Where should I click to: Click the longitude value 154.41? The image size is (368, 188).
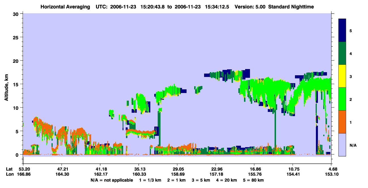[x=293, y=174]
